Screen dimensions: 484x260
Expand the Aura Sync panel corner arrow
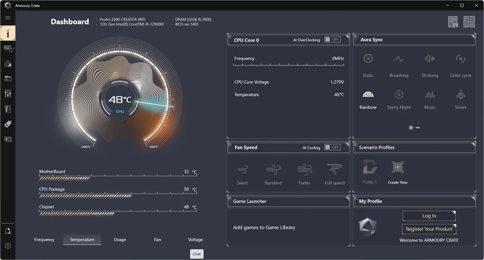point(473,37)
